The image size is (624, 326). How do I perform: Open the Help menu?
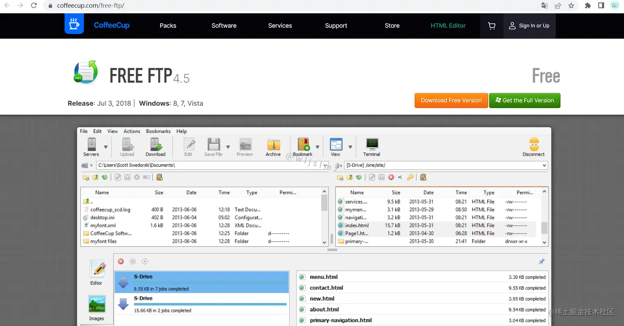click(182, 131)
